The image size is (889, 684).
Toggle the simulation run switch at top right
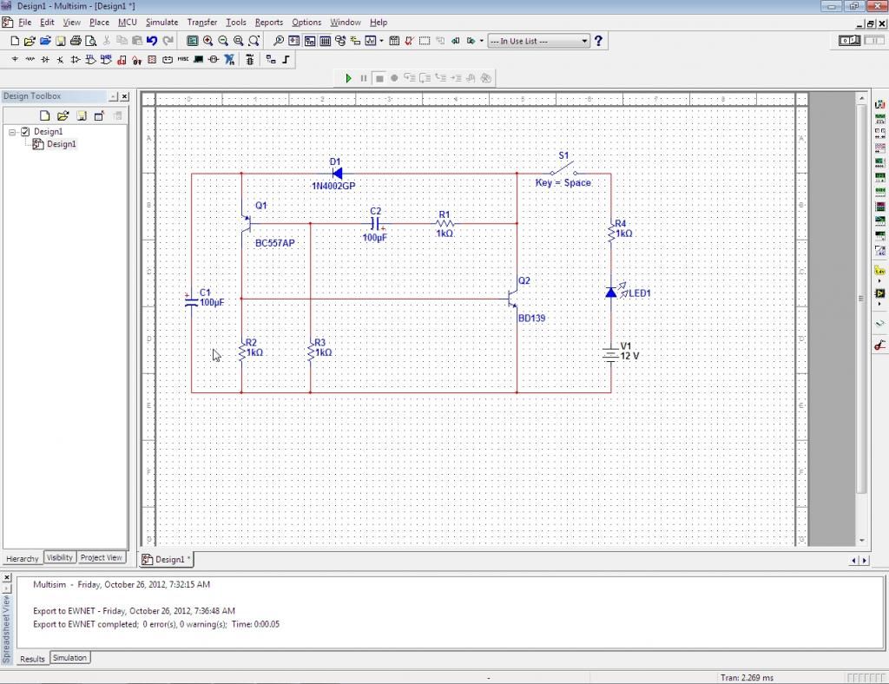pos(849,41)
